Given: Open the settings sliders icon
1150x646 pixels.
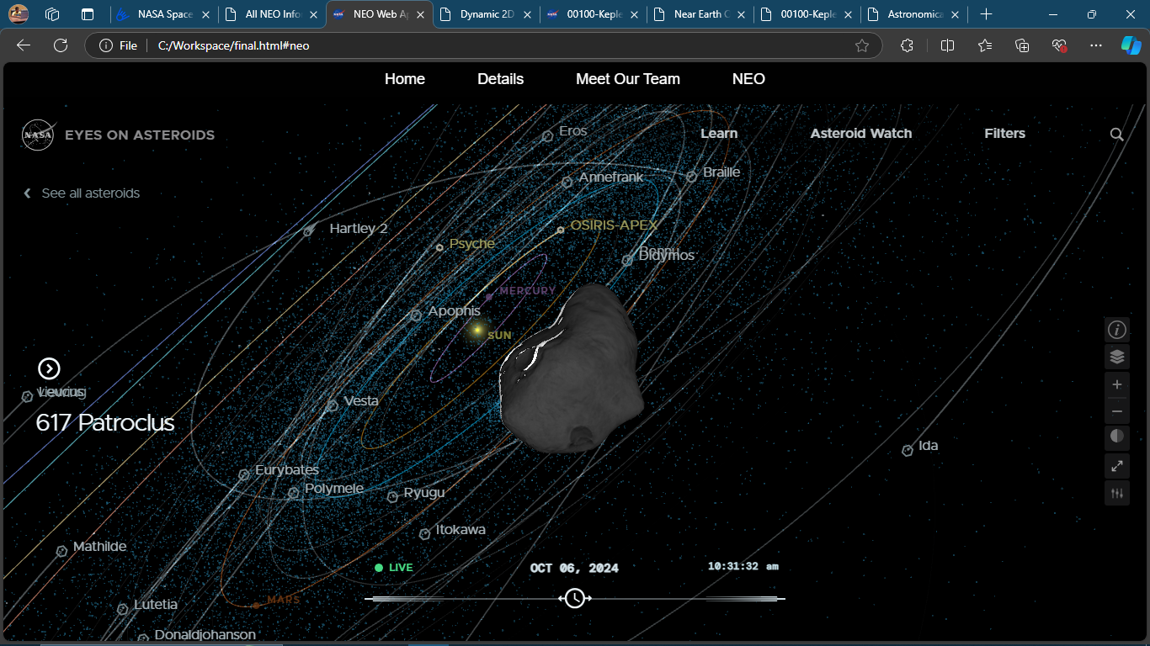Looking at the screenshot, I should [x=1117, y=493].
